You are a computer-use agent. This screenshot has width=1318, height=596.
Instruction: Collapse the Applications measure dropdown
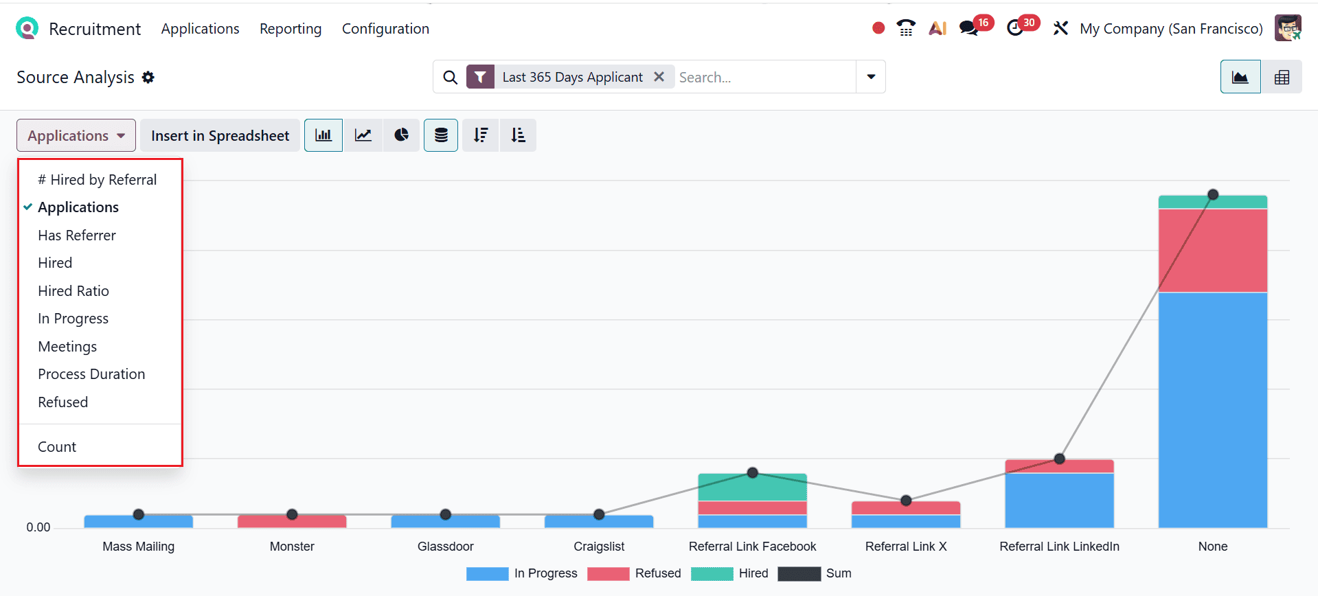(x=76, y=135)
